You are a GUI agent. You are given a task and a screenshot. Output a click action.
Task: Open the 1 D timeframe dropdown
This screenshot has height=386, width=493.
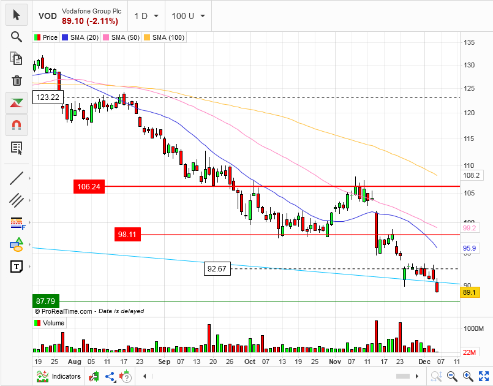(146, 16)
